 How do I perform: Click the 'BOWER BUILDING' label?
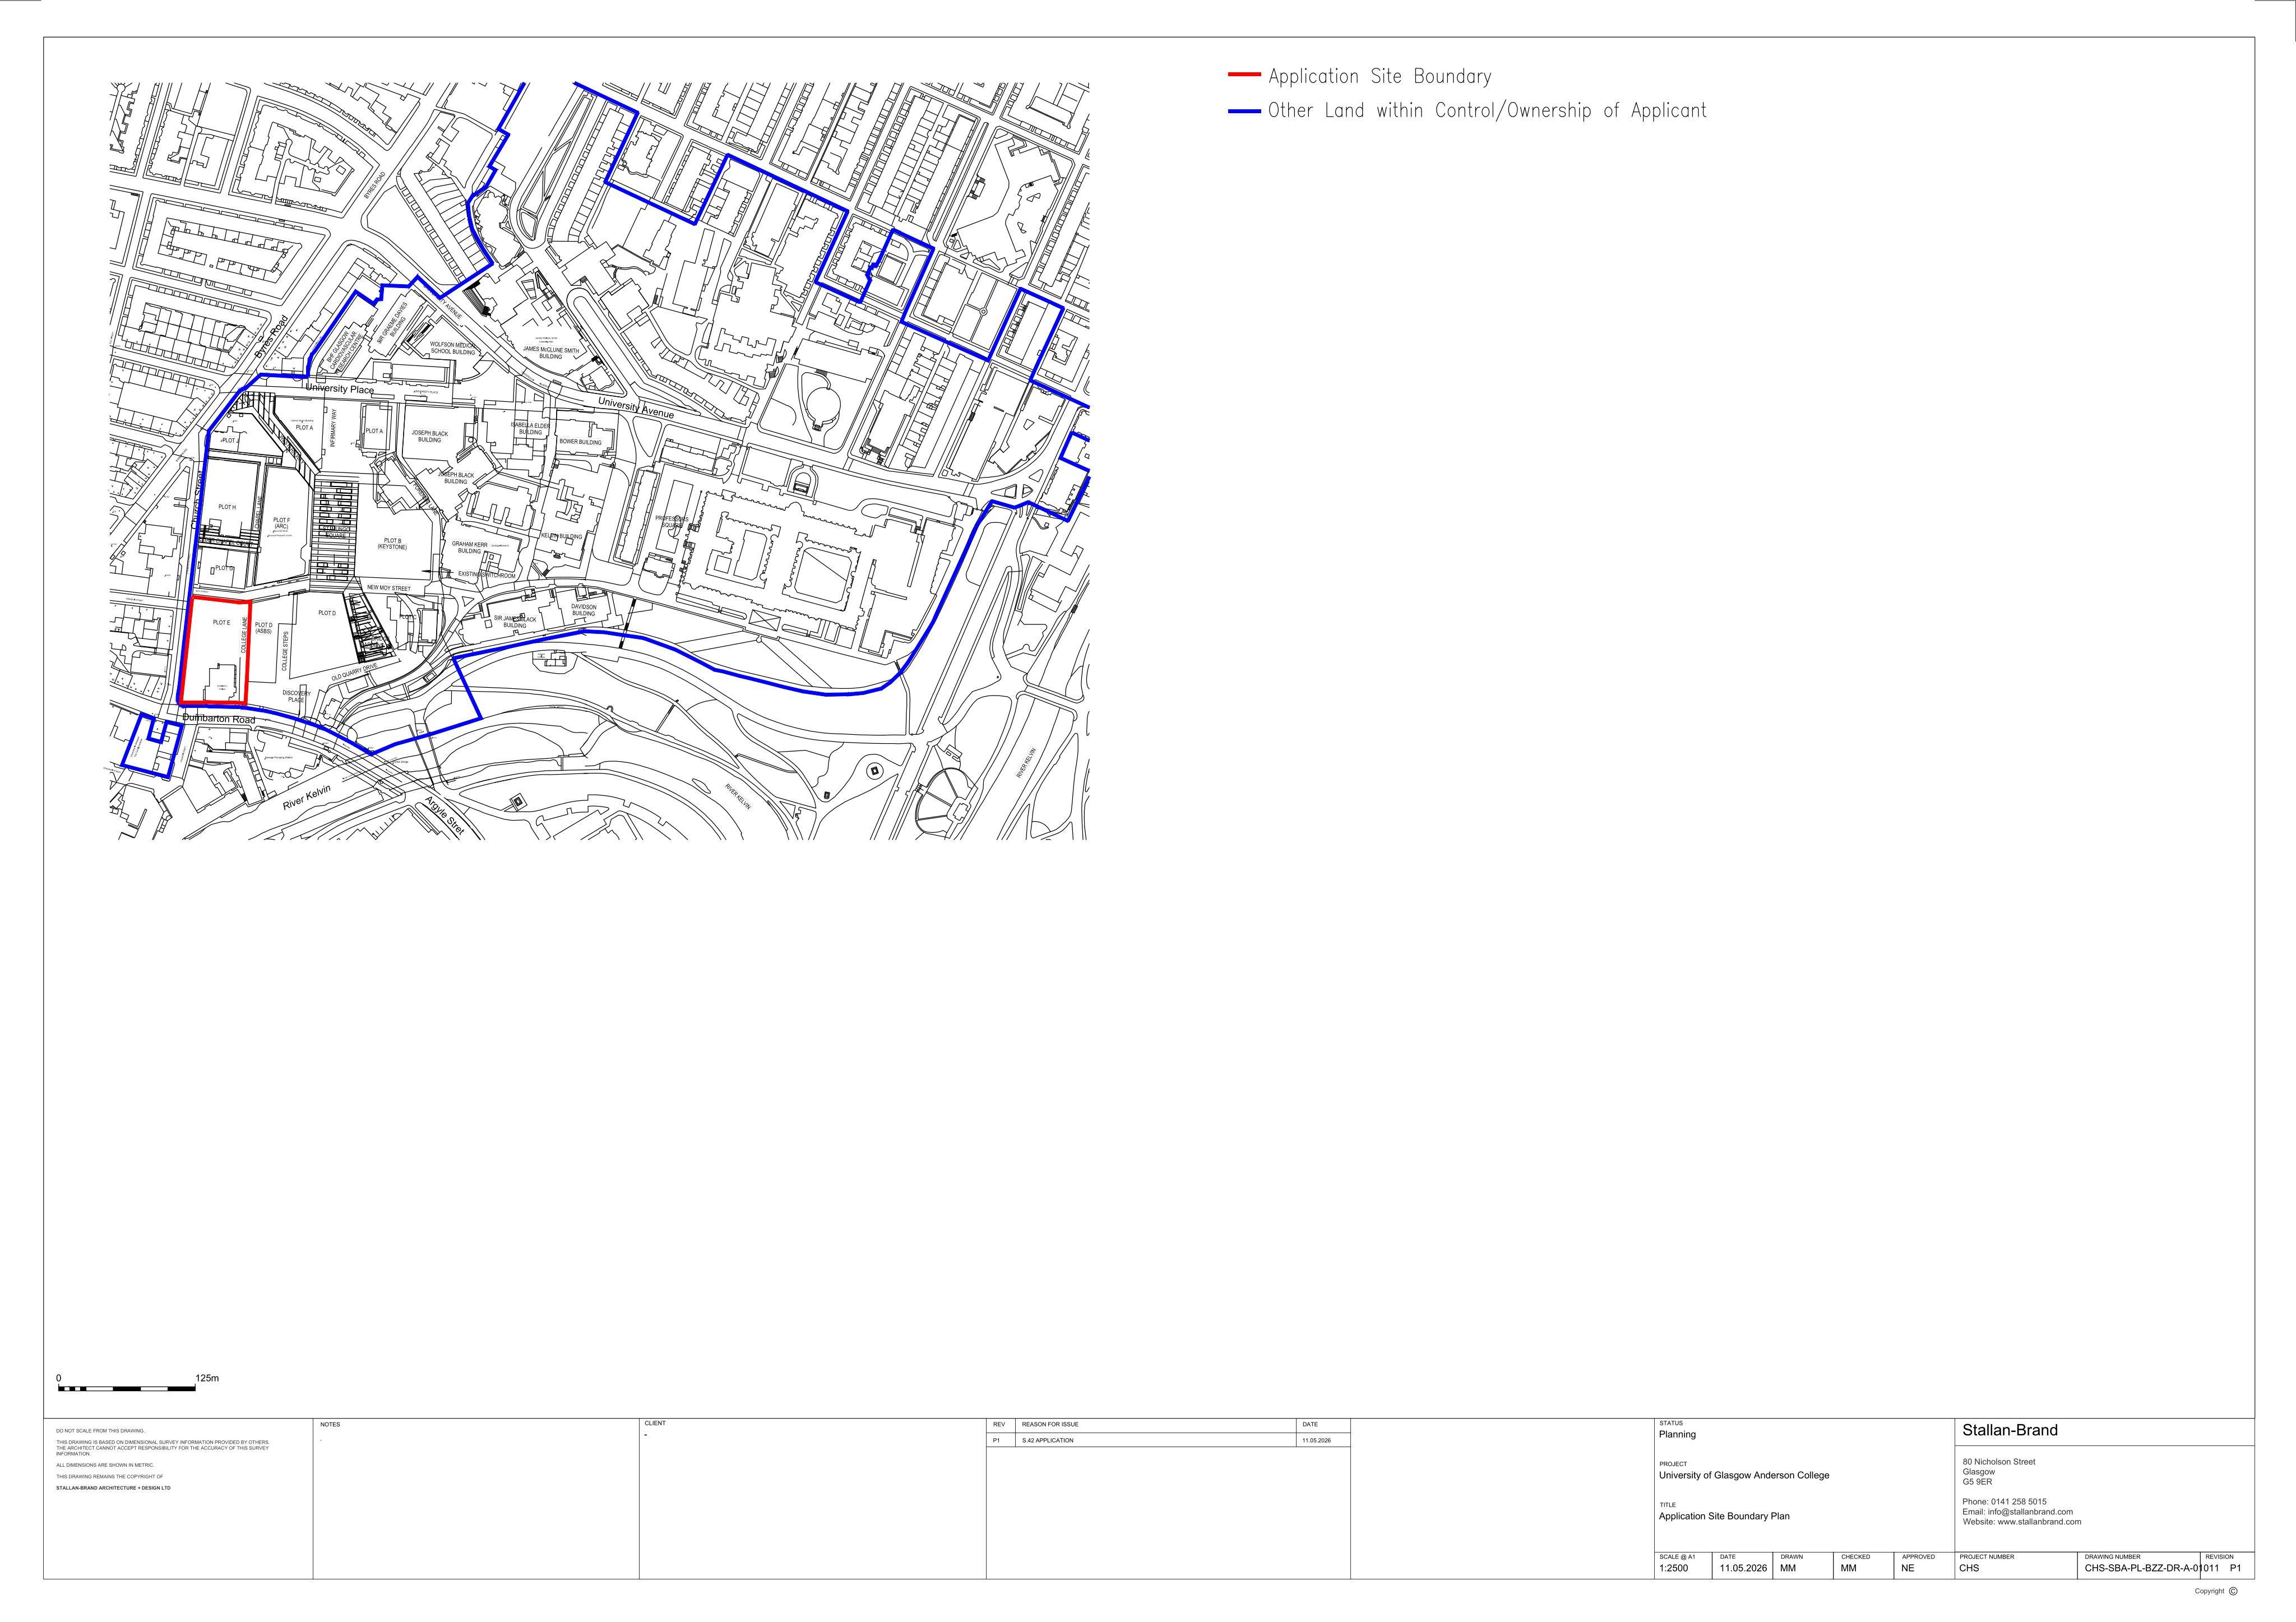coord(580,442)
